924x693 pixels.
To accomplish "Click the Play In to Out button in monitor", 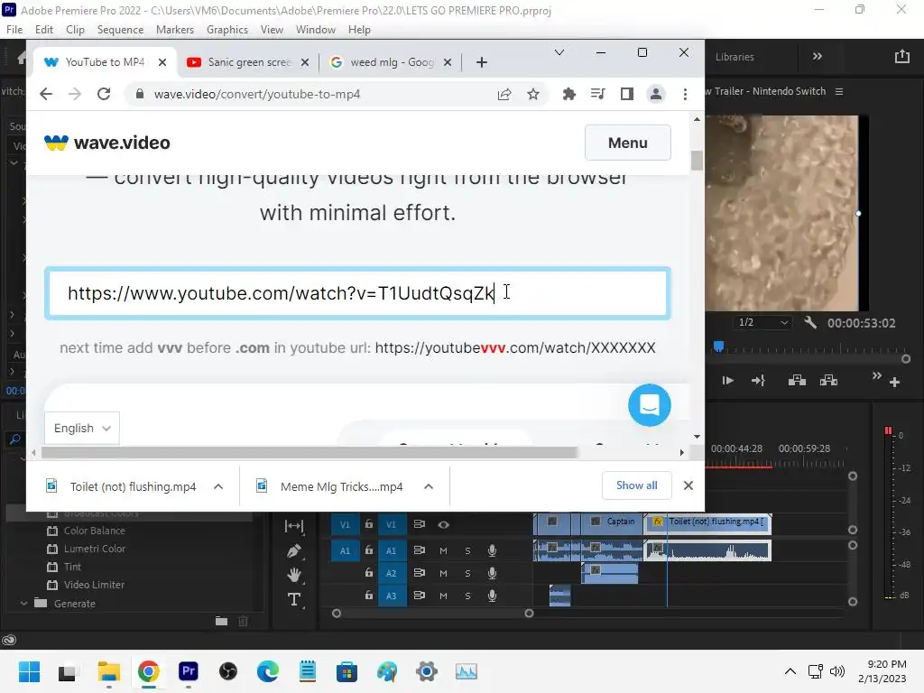I will tap(728, 381).
